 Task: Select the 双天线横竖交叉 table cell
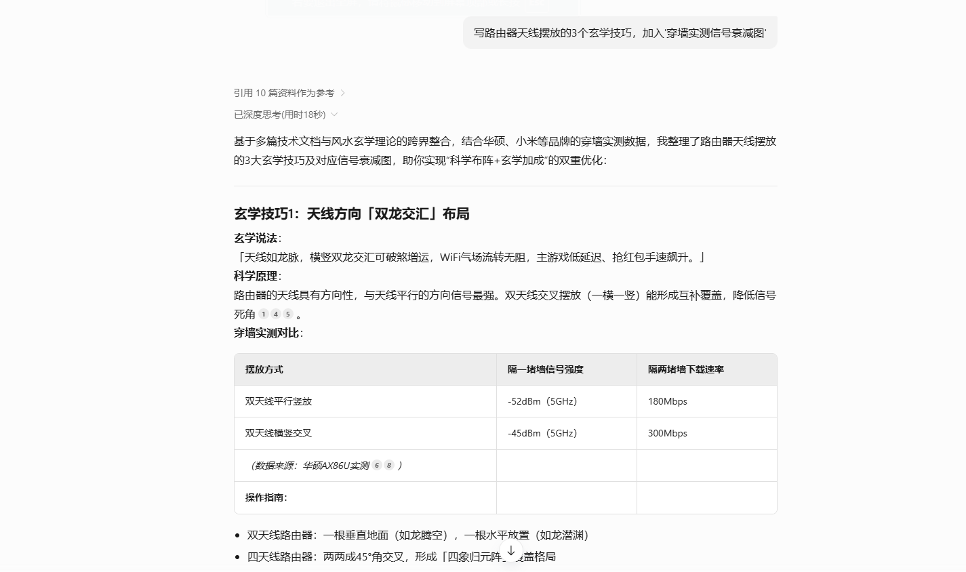365,433
